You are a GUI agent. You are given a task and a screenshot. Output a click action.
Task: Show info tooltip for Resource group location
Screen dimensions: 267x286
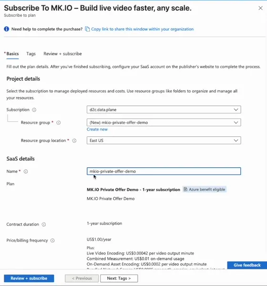(74, 141)
